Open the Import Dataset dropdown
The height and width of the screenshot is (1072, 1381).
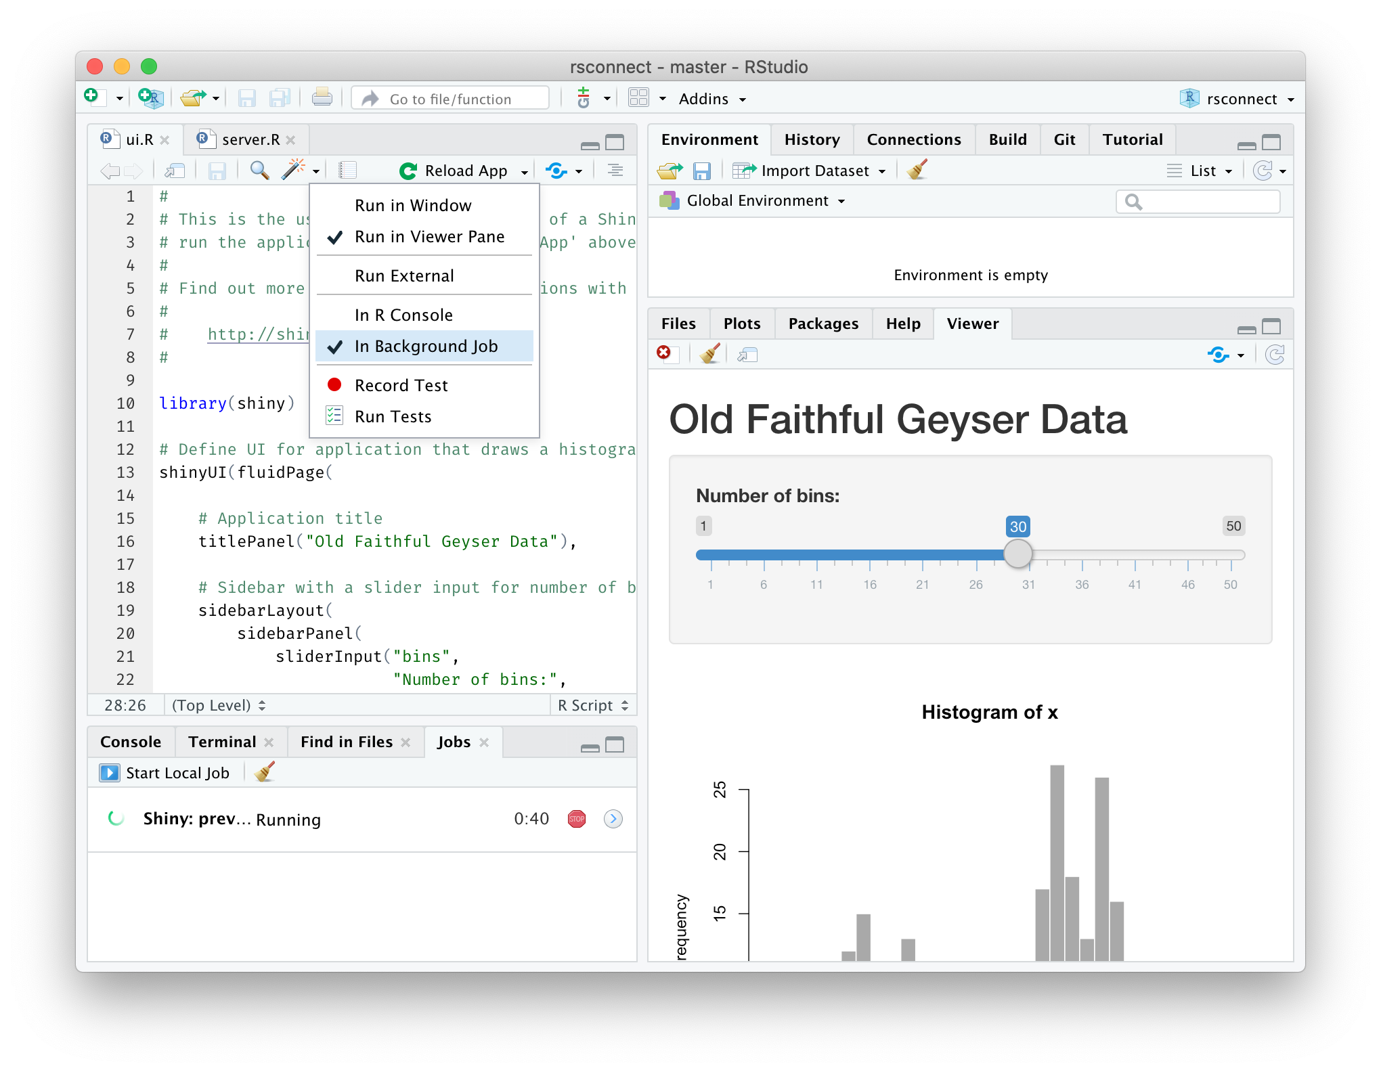[x=814, y=171]
